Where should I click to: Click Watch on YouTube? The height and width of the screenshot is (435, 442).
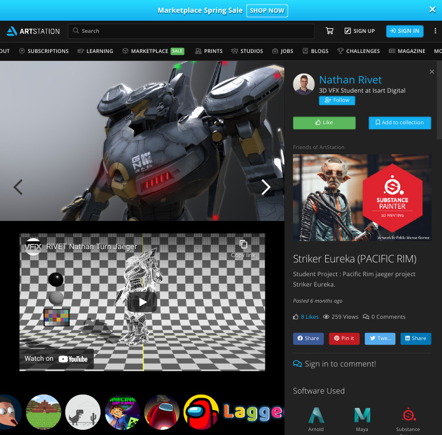[56, 358]
